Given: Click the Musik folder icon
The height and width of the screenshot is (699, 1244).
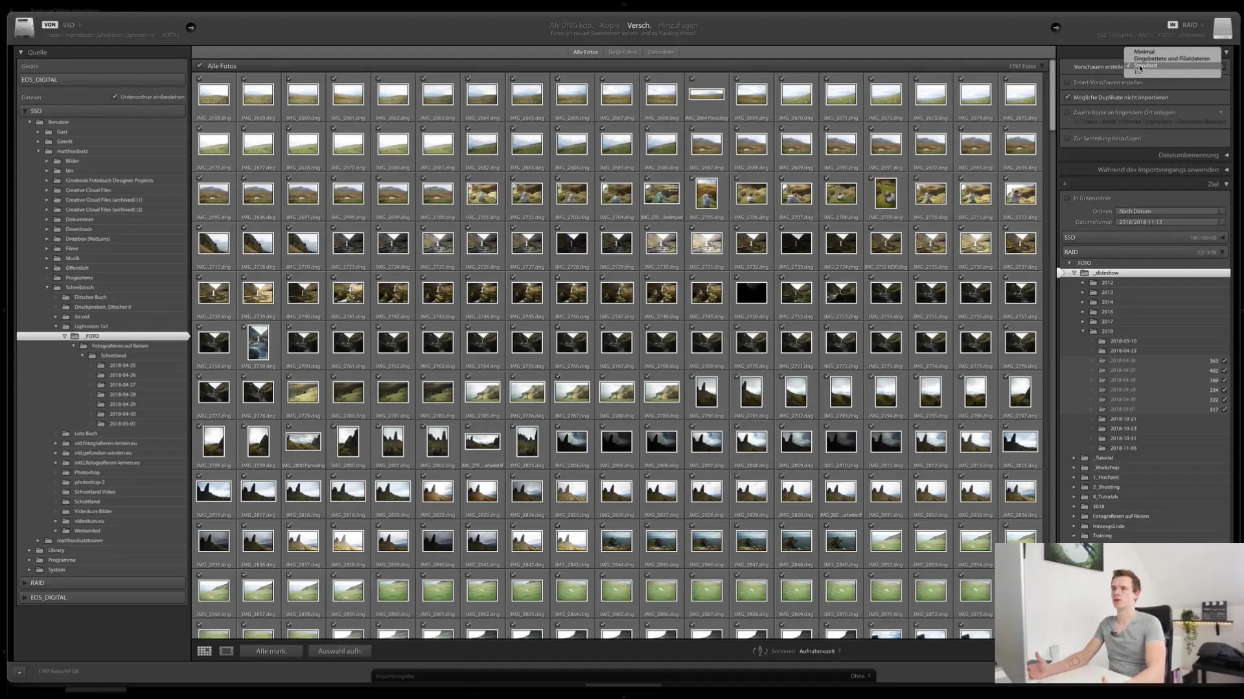Looking at the screenshot, I should (57, 258).
